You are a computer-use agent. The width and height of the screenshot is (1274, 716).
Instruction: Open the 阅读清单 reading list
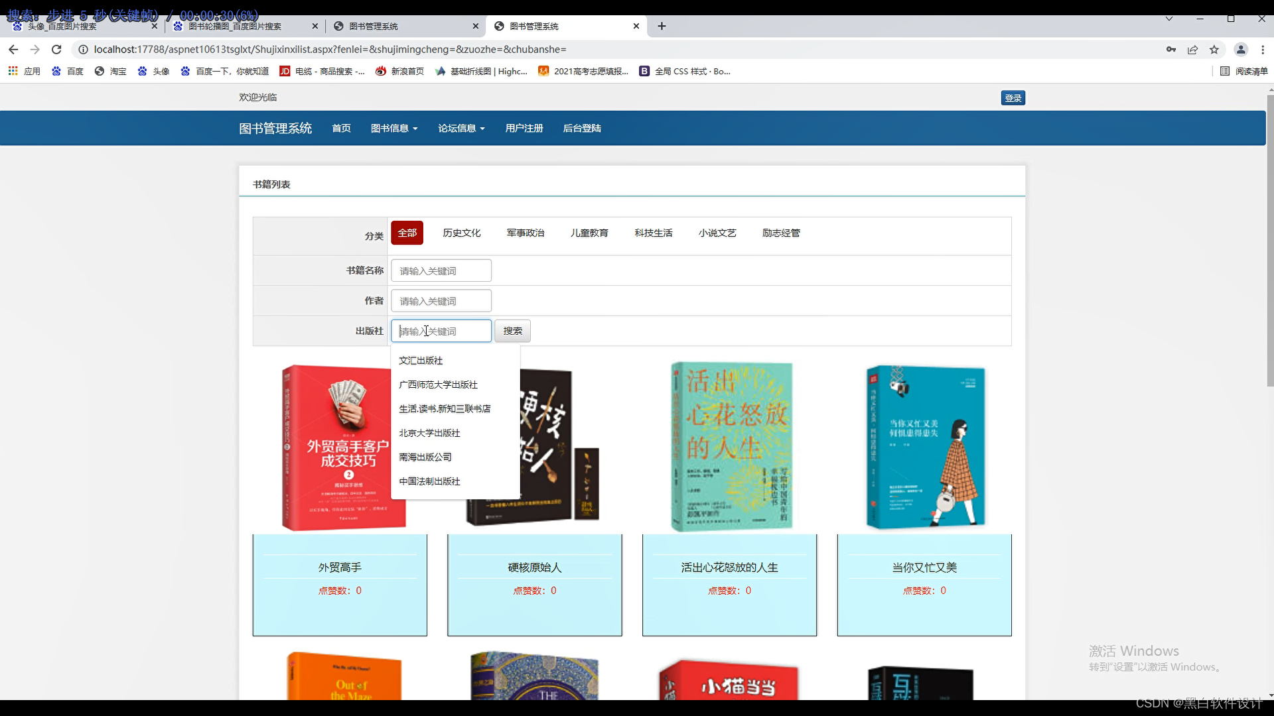coord(1243,71)
